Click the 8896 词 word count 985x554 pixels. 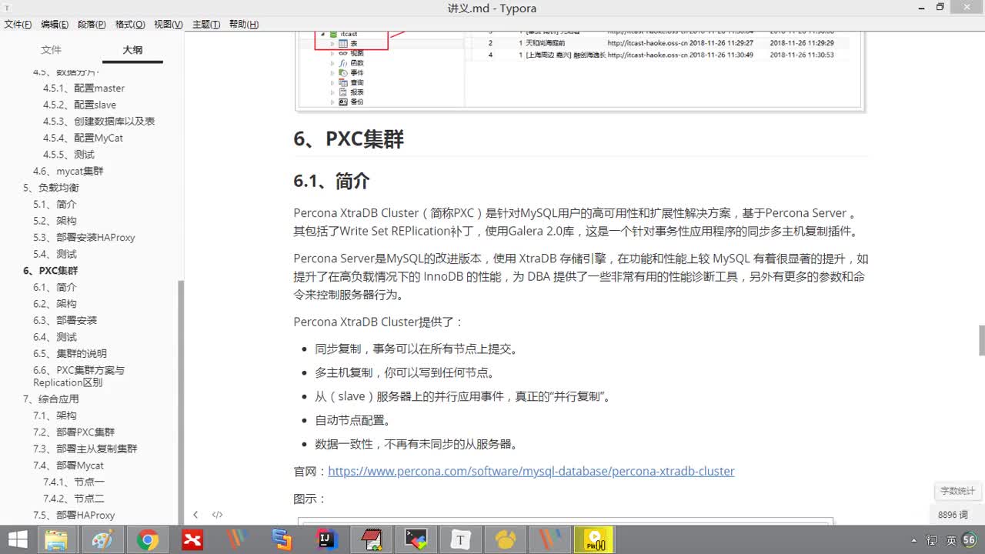click(953, 515)
